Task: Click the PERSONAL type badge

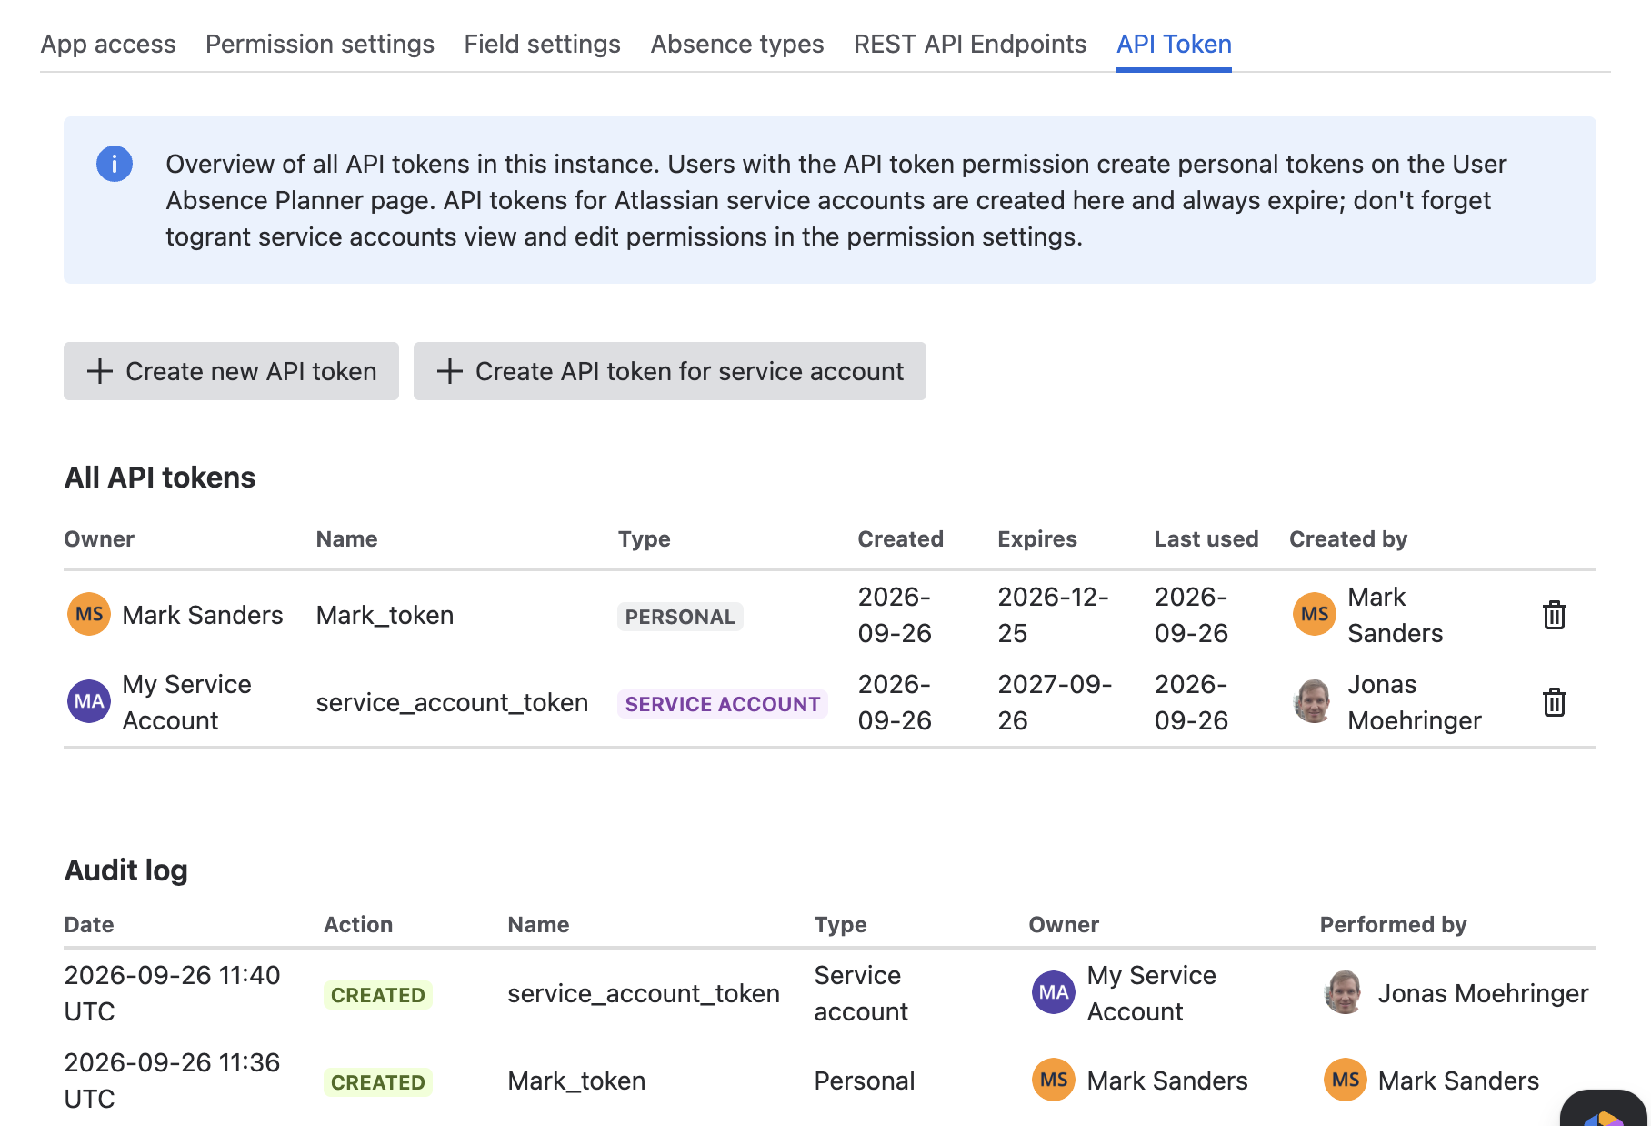Action: tap(680, 617)
